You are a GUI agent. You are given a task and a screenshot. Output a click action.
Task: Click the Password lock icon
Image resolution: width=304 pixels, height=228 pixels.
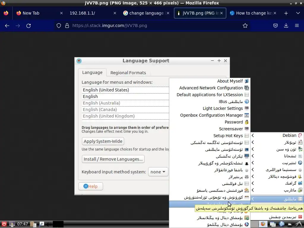point(247,122)
